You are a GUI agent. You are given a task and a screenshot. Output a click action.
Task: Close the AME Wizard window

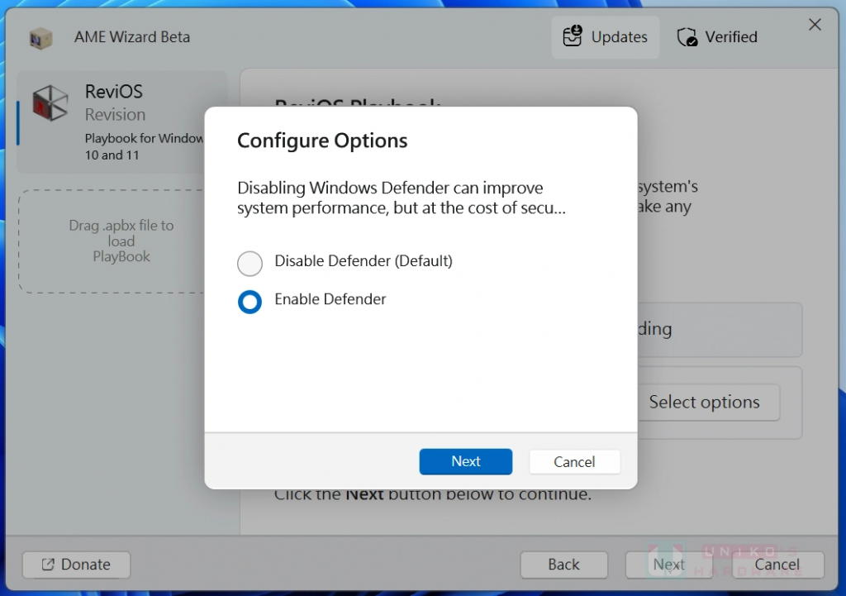[x=815, y=25]
